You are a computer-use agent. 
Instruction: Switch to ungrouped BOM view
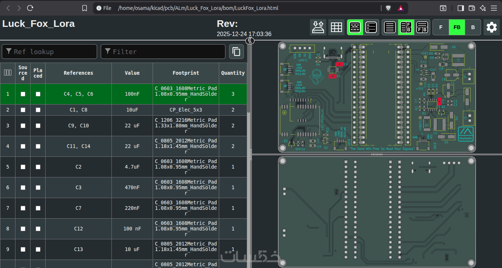(x=371, y=27)
